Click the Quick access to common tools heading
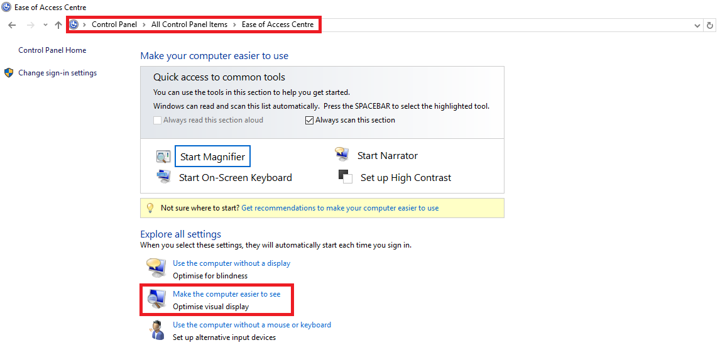The height and width of the screenshot is (345, 720). [x=219, y=77]
